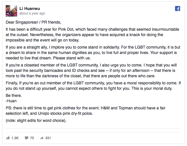Click the "about a year ago" timestamp
The width and height of the screenshot is (187, 146).
(32, 13)
